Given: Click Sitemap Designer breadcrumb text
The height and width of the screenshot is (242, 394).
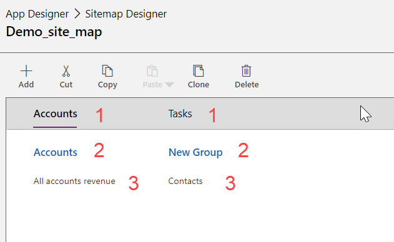Looking at the screenshot, I should click(126, 14).
